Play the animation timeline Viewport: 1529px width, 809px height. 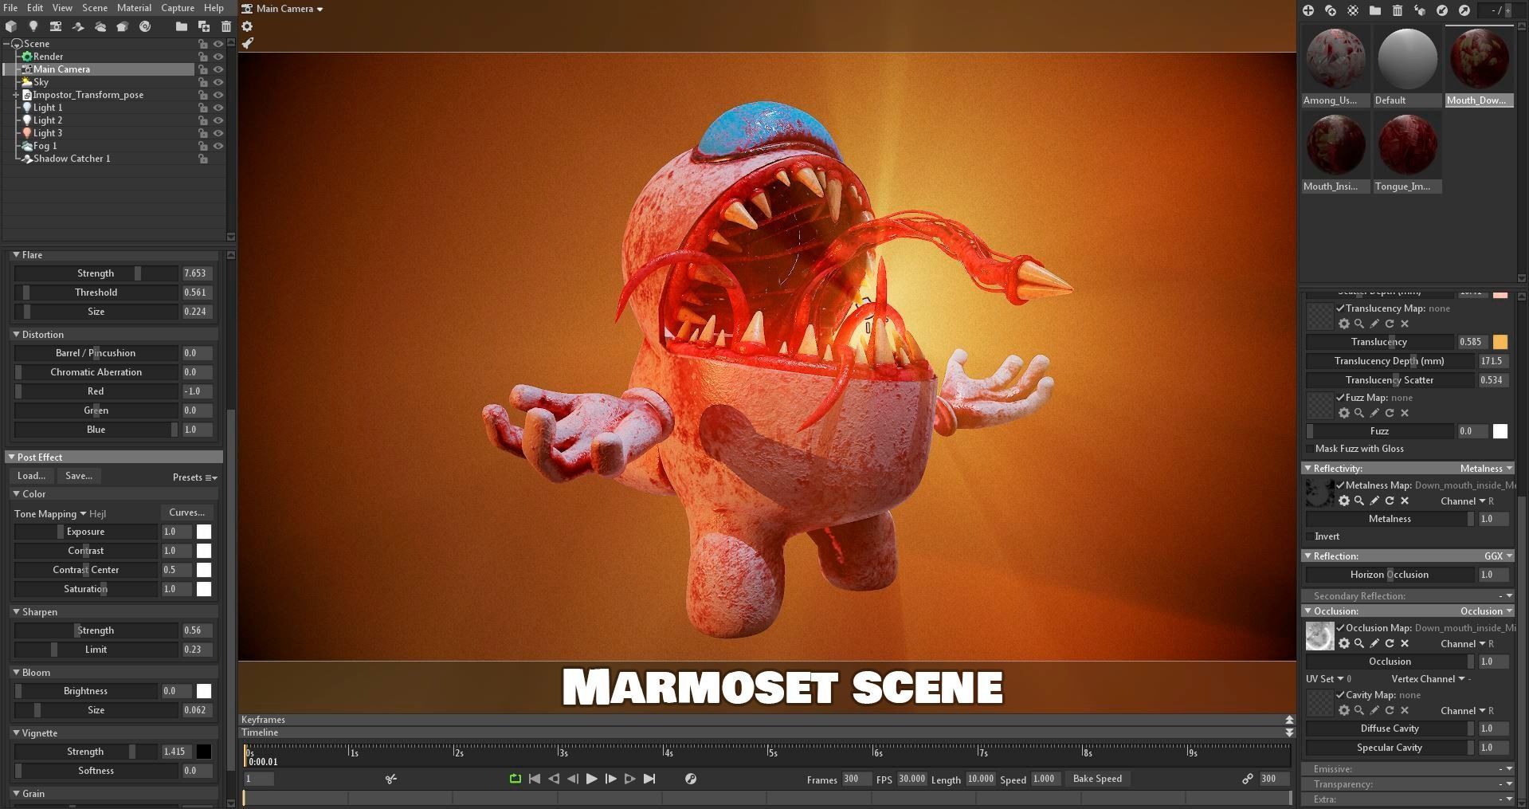(591, 779)
